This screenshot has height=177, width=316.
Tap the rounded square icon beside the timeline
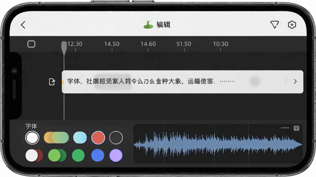tap(31, 44)
